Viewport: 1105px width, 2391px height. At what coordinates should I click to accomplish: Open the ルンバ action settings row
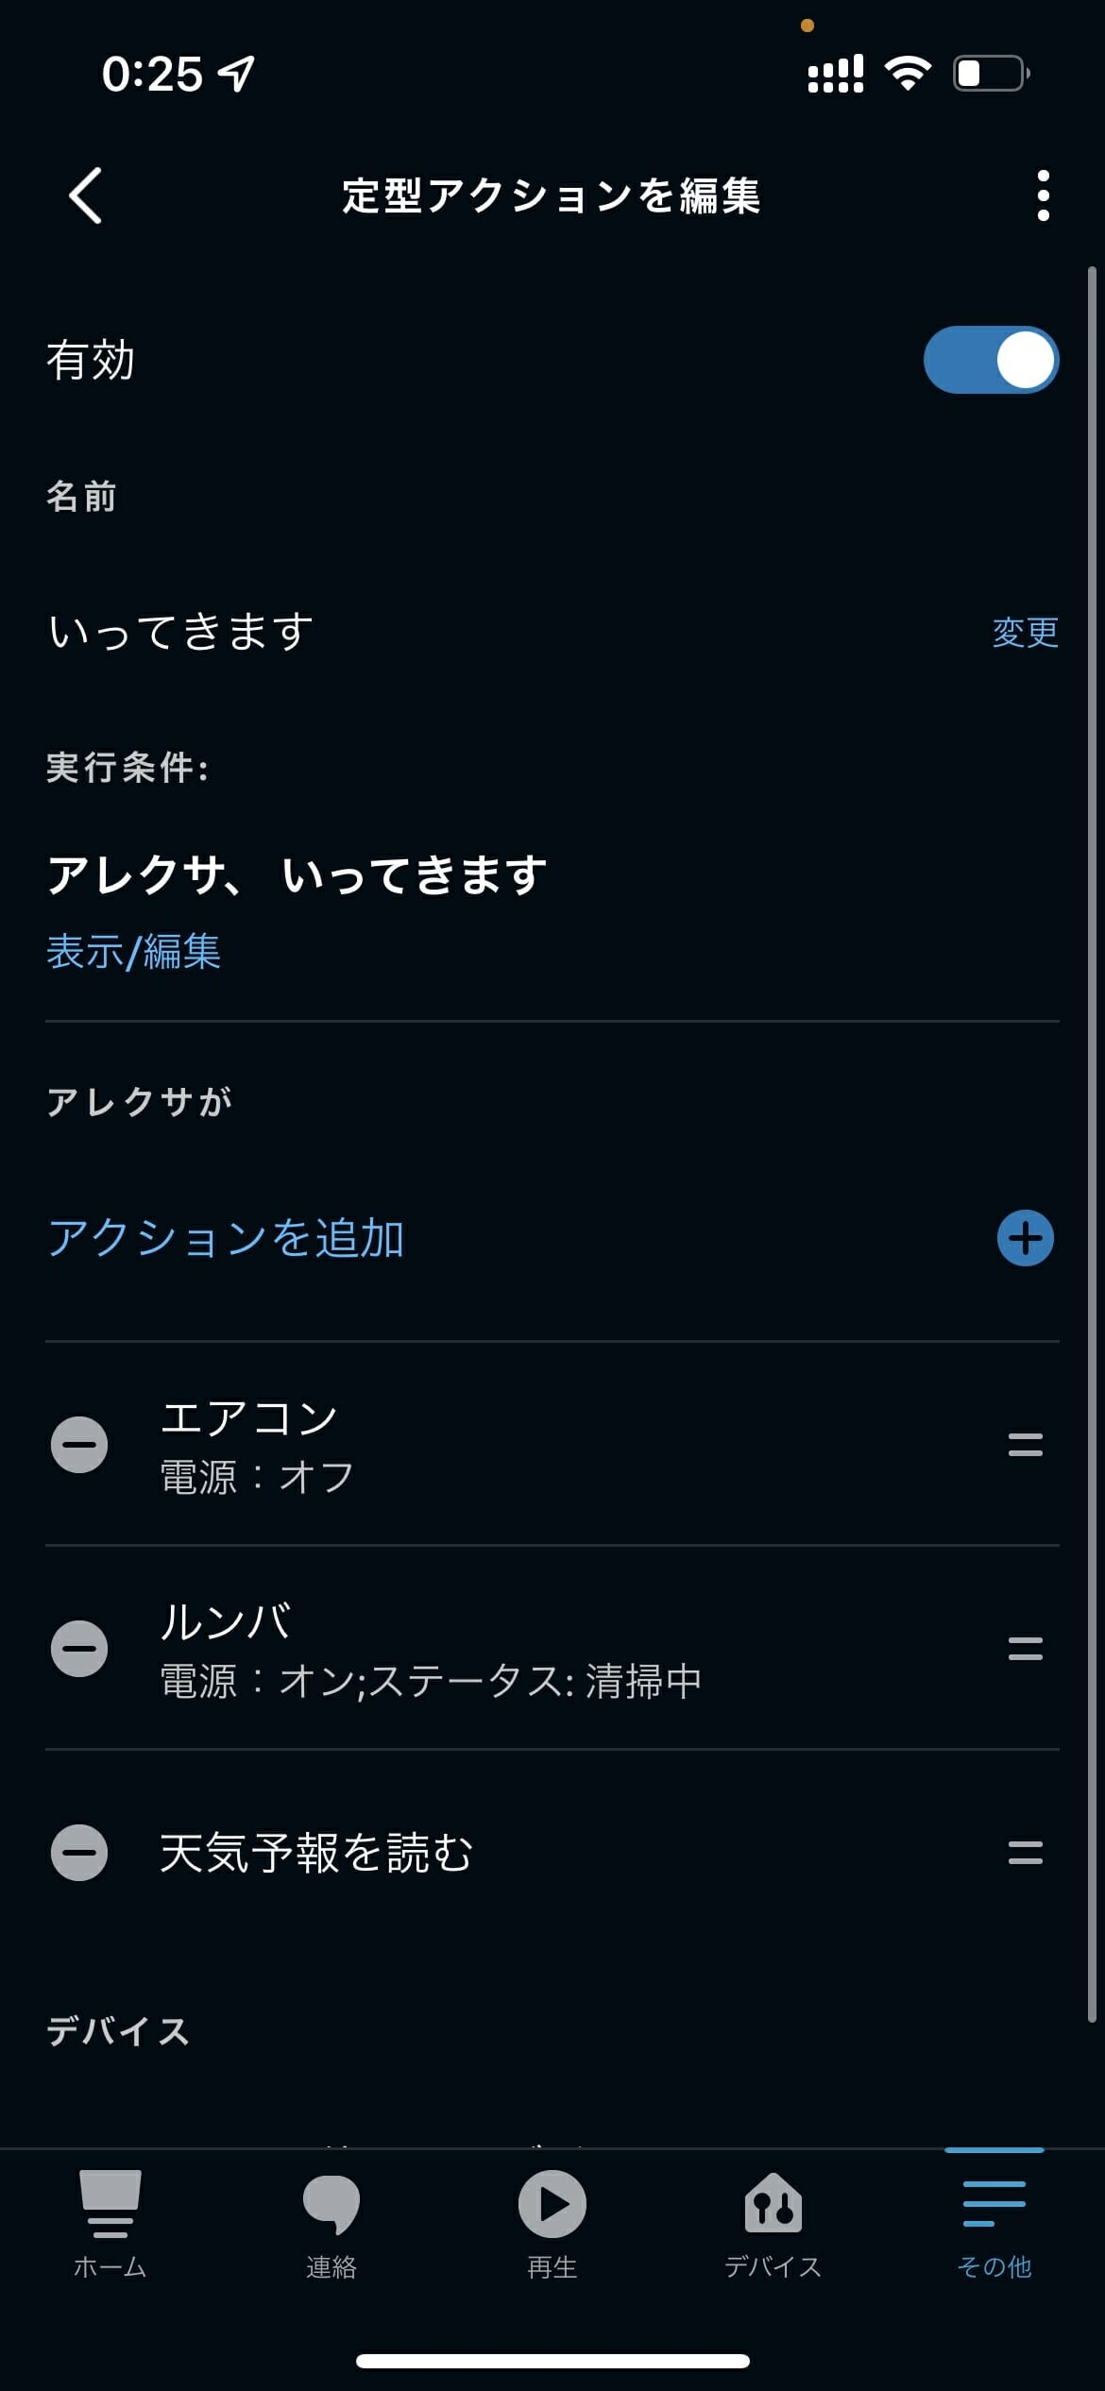[x=552, y=1648]
